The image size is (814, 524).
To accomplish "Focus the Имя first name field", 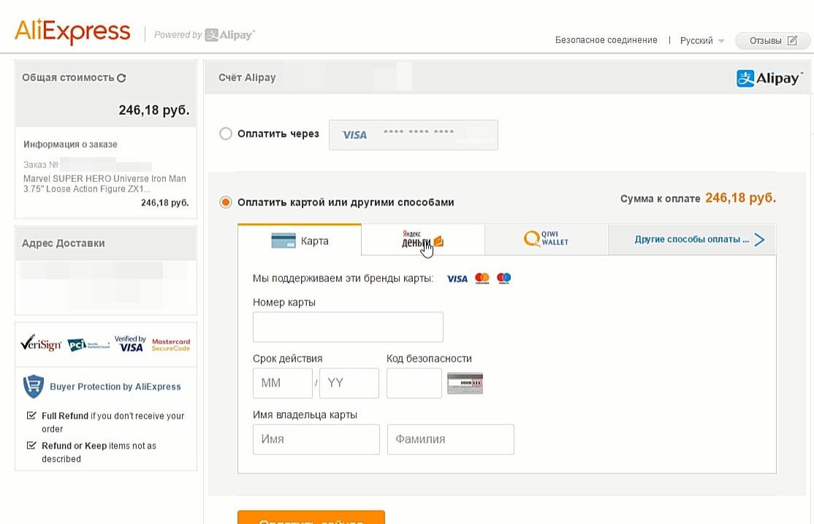I will coord(316,439).
